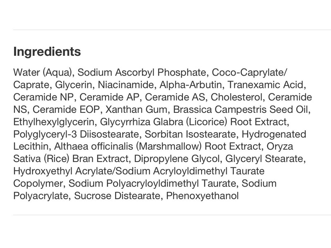This screenshot has width=331, height=248.
Task: Click the word Phenoxyethanol
Action: (202, 196)
